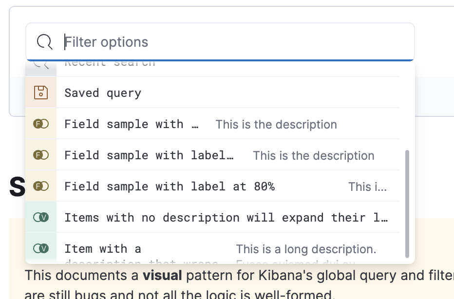Click the description text of the first field sample
454x299 pixels.
[x=276, y=125]
